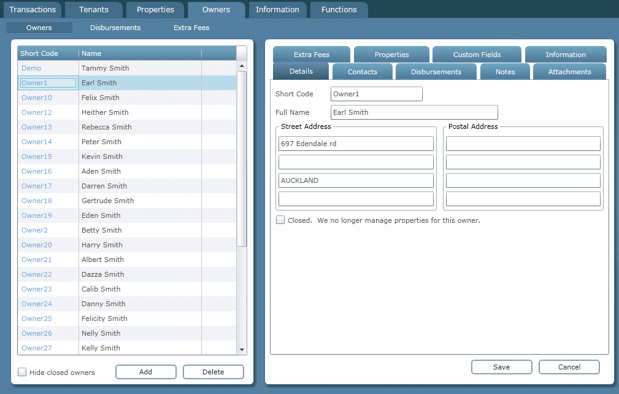Switch to the Contacts tab

pos(363,72)
